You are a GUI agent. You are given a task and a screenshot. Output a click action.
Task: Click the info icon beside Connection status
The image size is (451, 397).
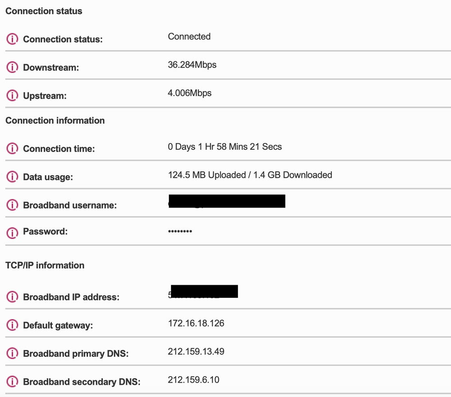coord(12,39)
